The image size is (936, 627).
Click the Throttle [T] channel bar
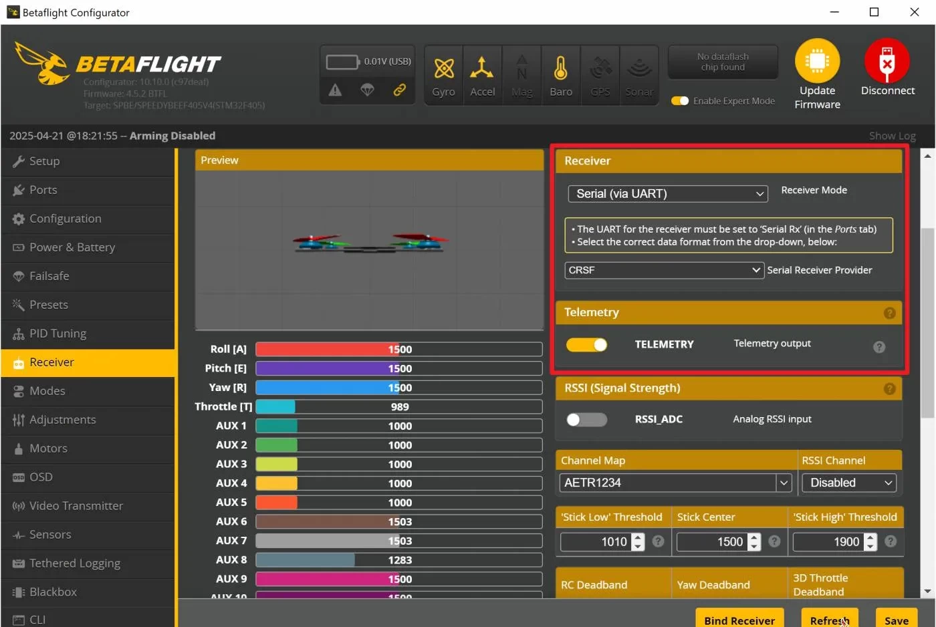(x=398, y=407)
